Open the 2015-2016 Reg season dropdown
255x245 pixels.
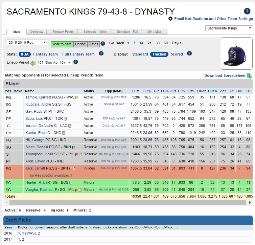click(27, 42)
